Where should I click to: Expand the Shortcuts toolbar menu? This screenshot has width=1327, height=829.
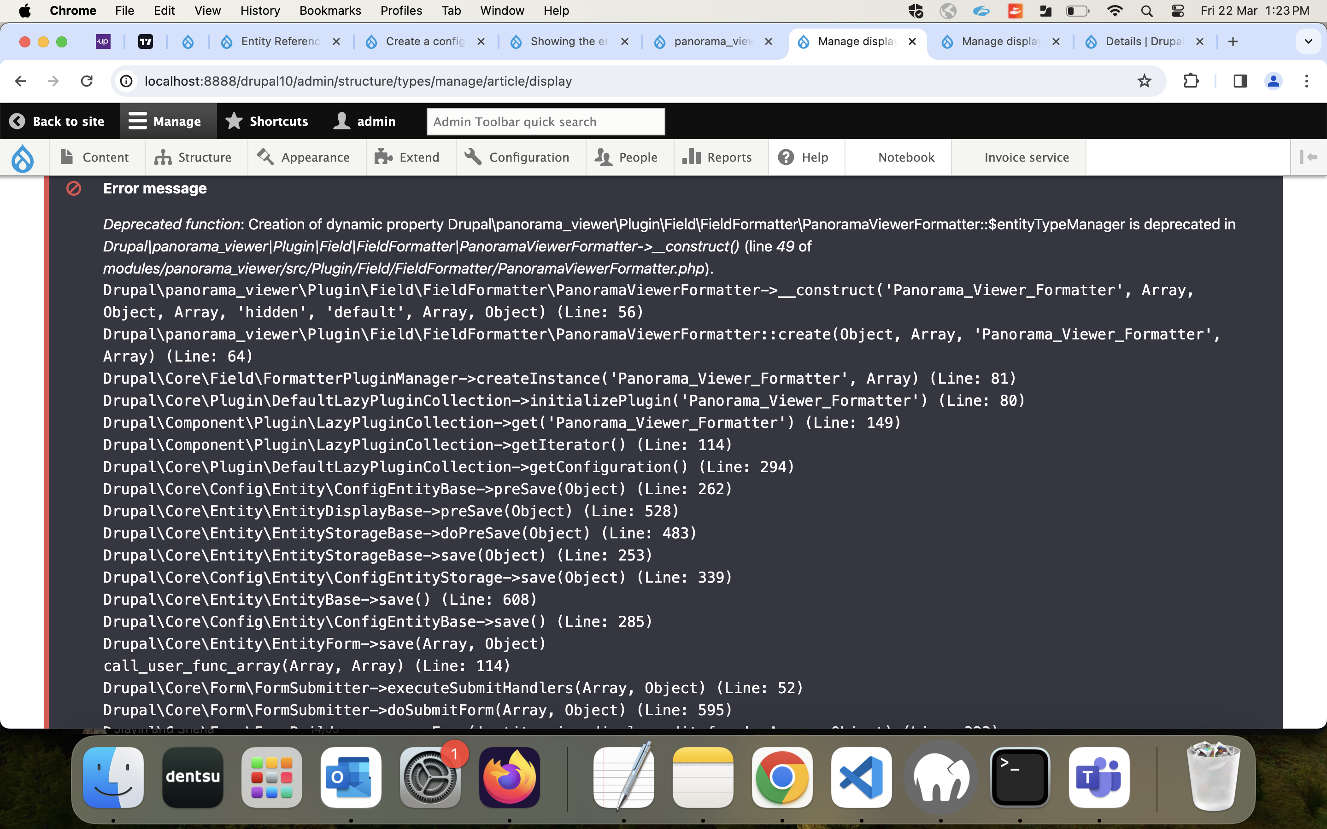[x=267, y=121]
